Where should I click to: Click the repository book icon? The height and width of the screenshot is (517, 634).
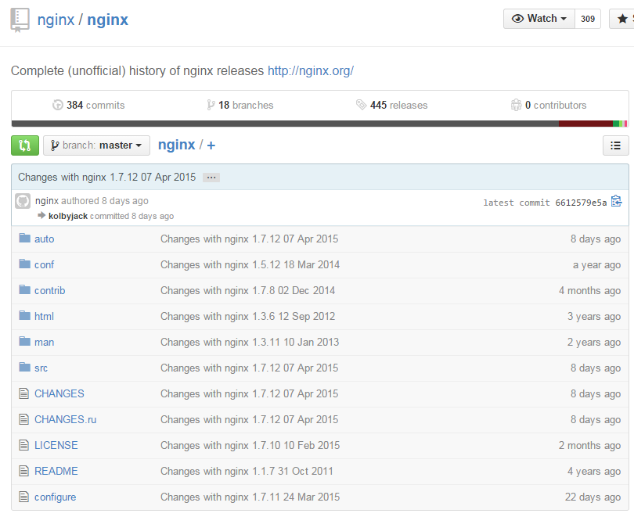tap(20, 20)
